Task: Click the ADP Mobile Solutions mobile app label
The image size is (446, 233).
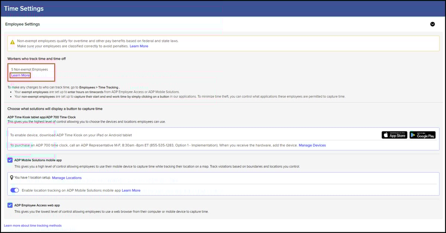Action: pyautogui.click(x=38, y=160)
